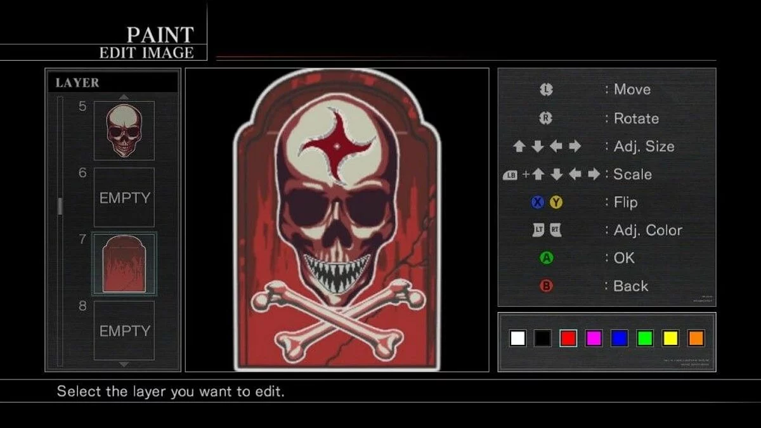The height and width of the screenshot is (428, 761).
Task: Click the left stick Move icon
Action: (546, 89)
